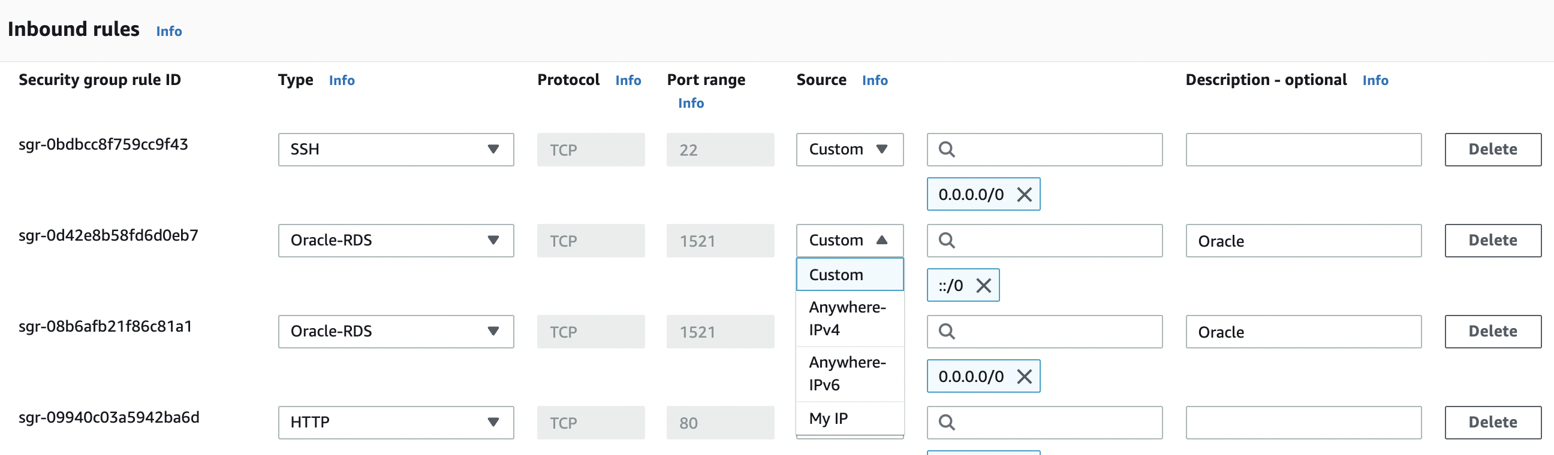Open Info link beside Inbound rules heading
The image size is (1554, 455).
click(169, 31)
